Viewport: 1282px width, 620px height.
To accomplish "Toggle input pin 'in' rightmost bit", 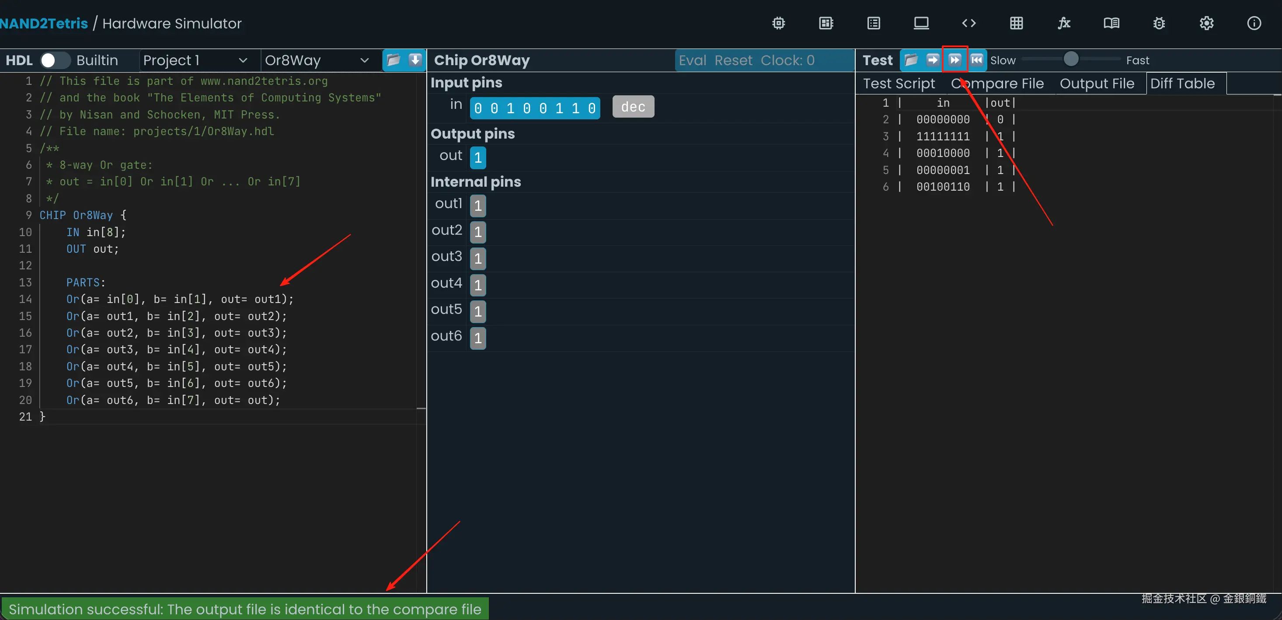I will 592,108.
